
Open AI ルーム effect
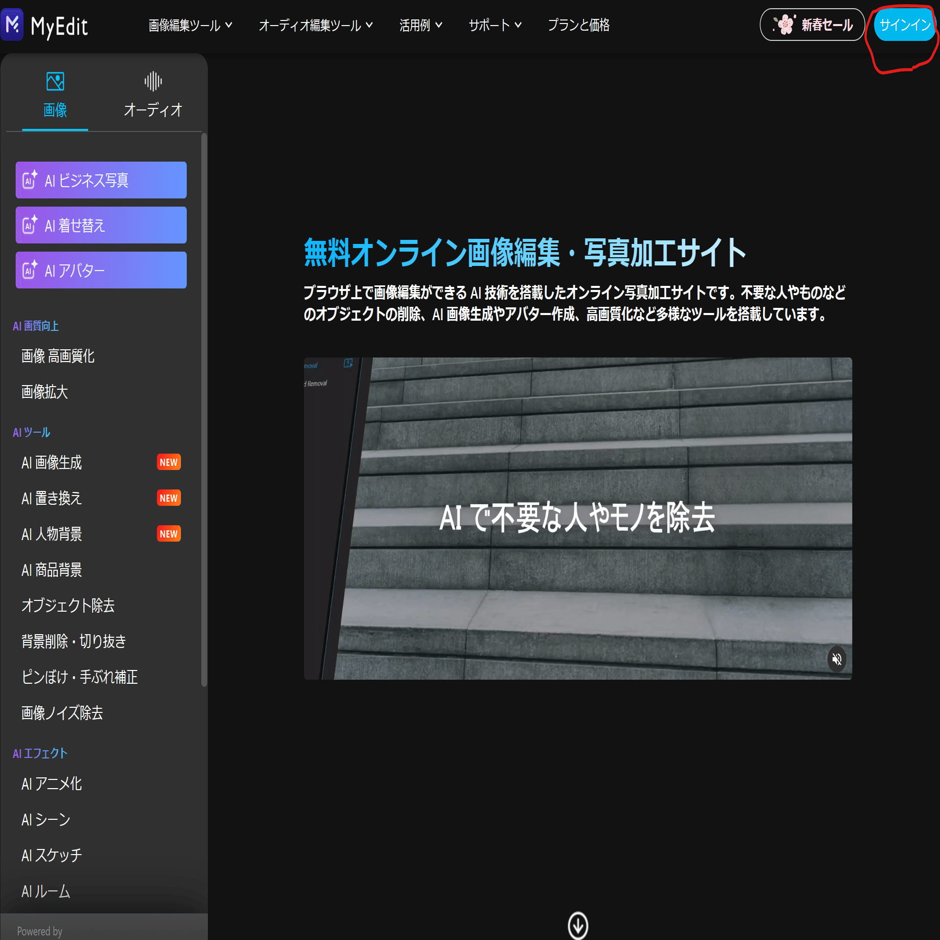[x=46, y=891]
